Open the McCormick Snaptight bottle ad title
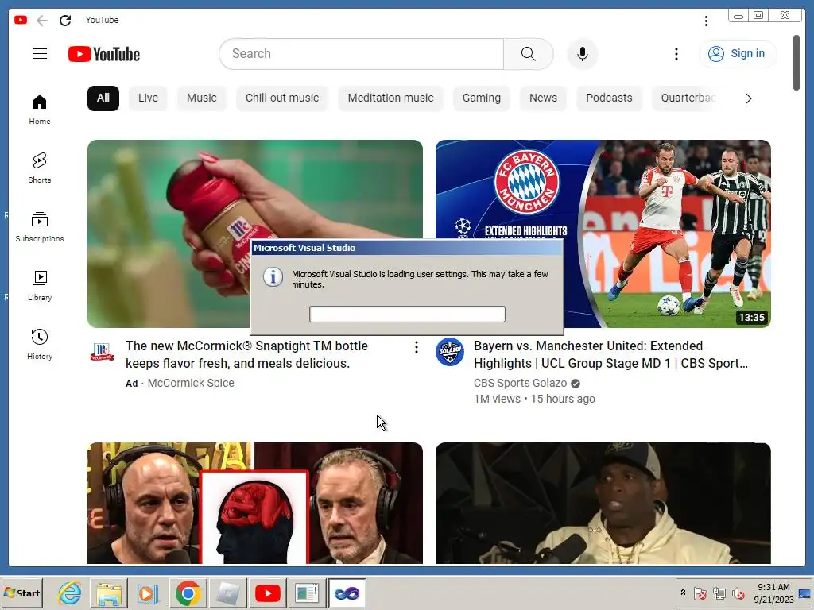Screen dimensions: 814x610 point(246,355)
